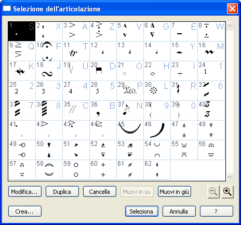This screenshot has width=241, height=225.
Task: Select the caesura slashes in cell 35
Action: click(76, 111)
